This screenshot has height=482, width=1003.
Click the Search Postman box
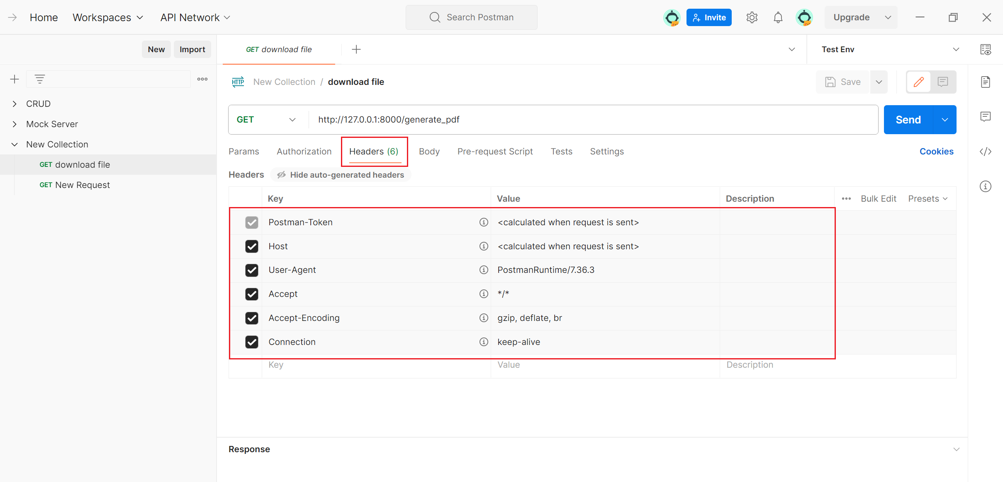471,17
